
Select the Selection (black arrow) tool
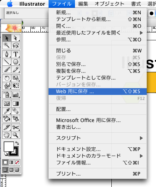(7, 38)
